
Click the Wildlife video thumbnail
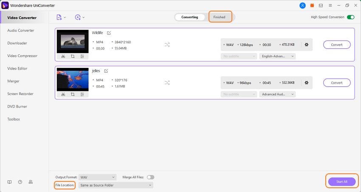pyautogui.click(x=73, y=41)
